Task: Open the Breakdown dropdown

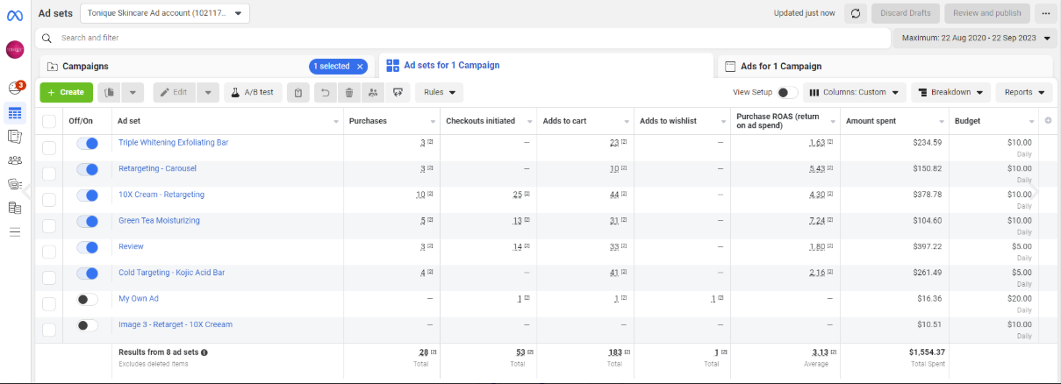Action: pyautogui.click(x=950, y=92)
